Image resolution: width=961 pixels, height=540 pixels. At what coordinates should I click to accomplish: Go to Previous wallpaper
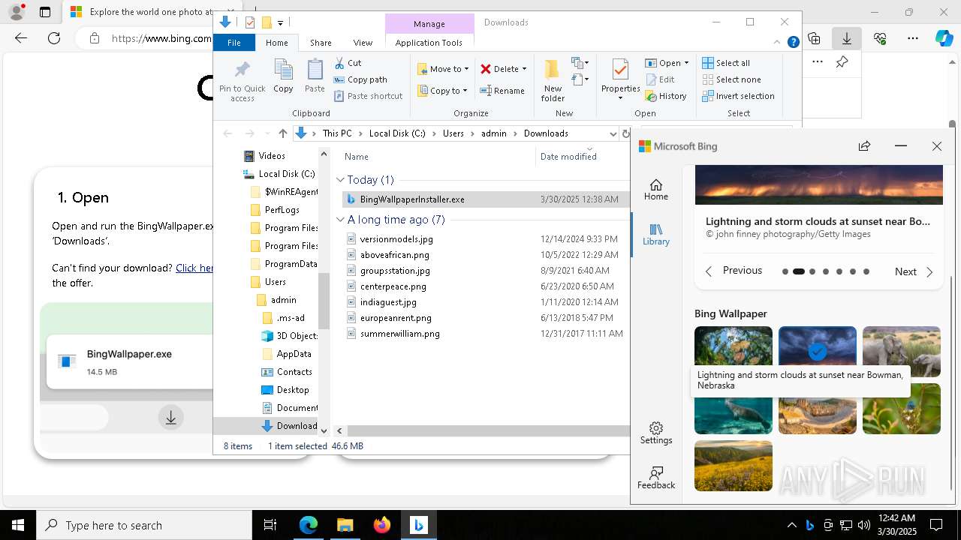click(x=734, y=271)
